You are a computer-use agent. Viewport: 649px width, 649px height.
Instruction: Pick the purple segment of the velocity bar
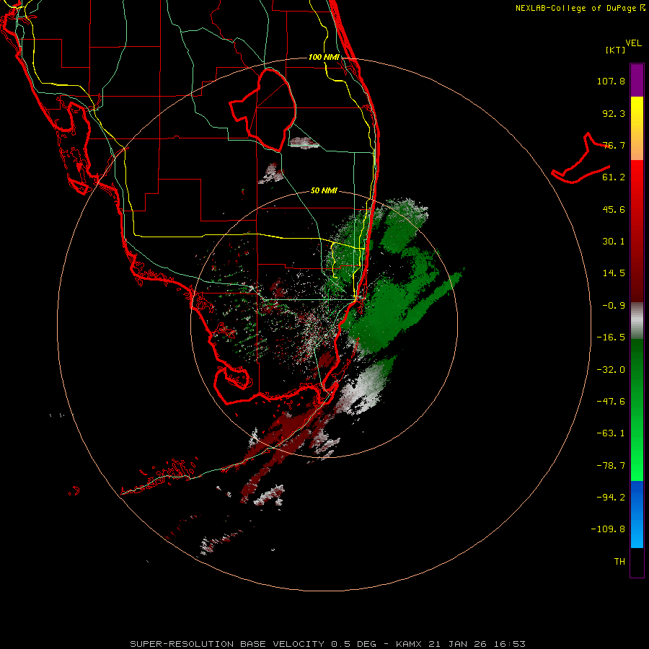click(637, 80)
